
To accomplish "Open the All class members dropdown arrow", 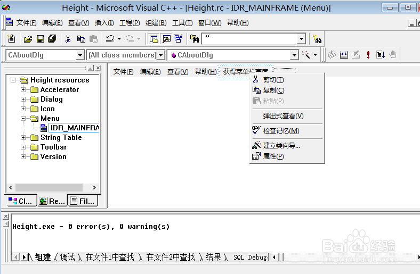I will (160, 55).
